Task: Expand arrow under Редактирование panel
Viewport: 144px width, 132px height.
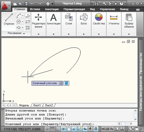Action: tap(39, 34)
